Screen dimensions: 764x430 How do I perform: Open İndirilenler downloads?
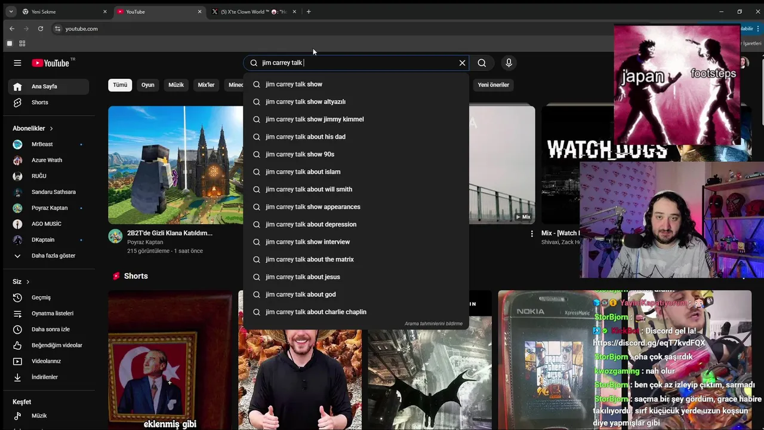(x=48, y=377)
